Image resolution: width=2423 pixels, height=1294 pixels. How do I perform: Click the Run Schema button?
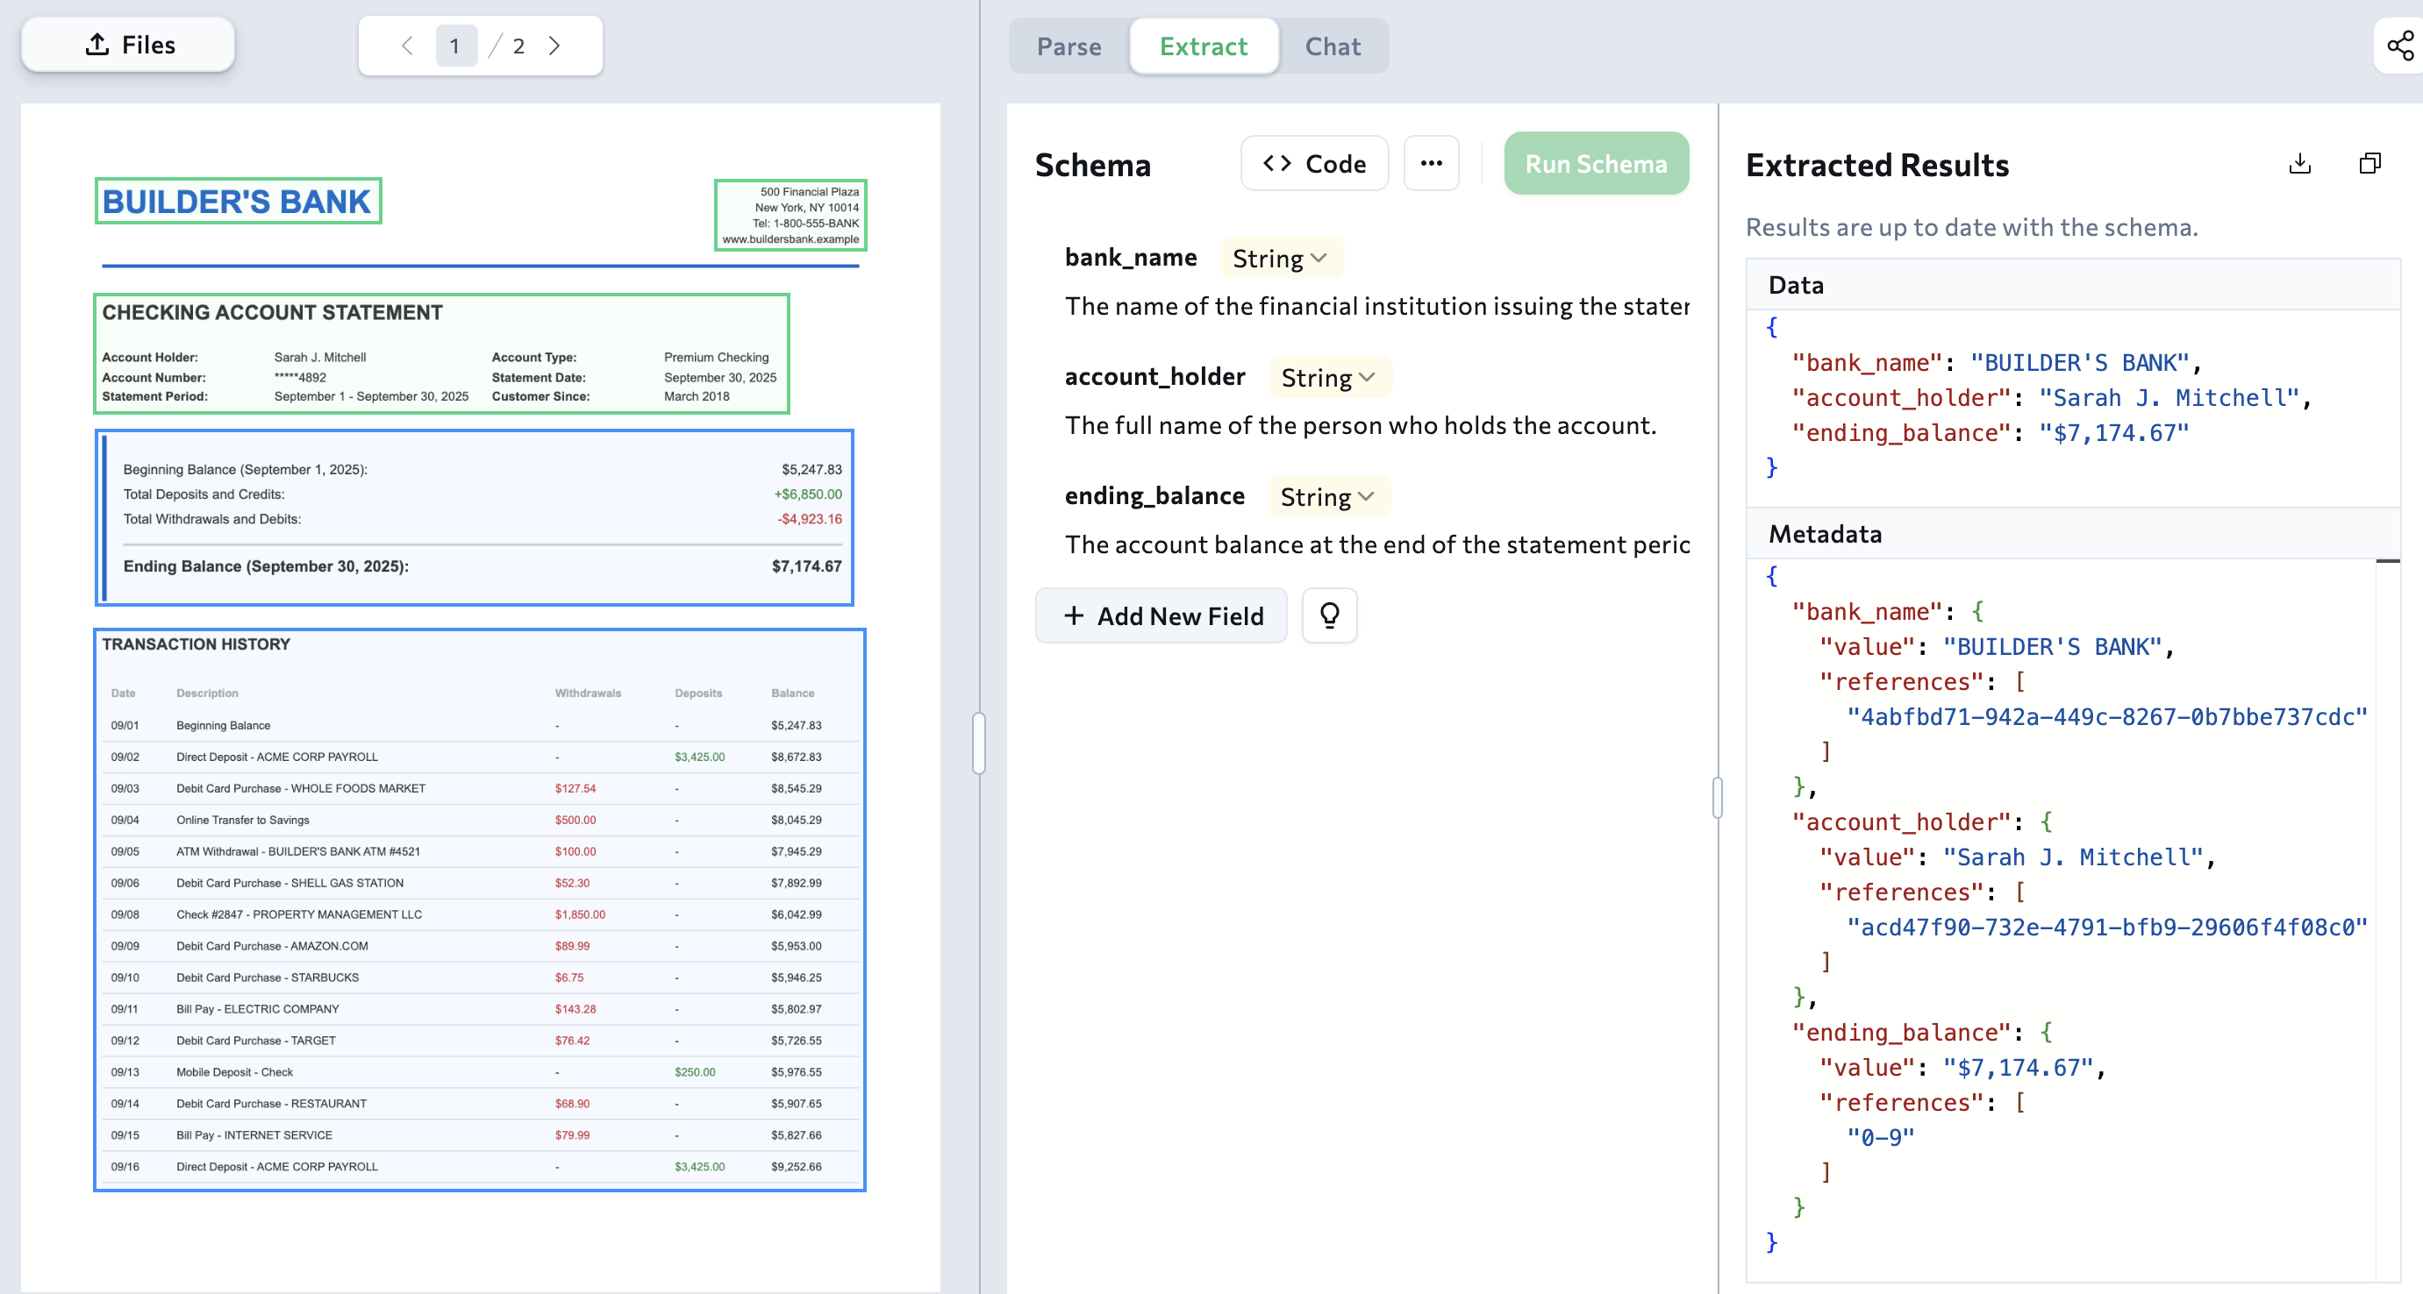pyautogui.click(x=1595, y=164)
